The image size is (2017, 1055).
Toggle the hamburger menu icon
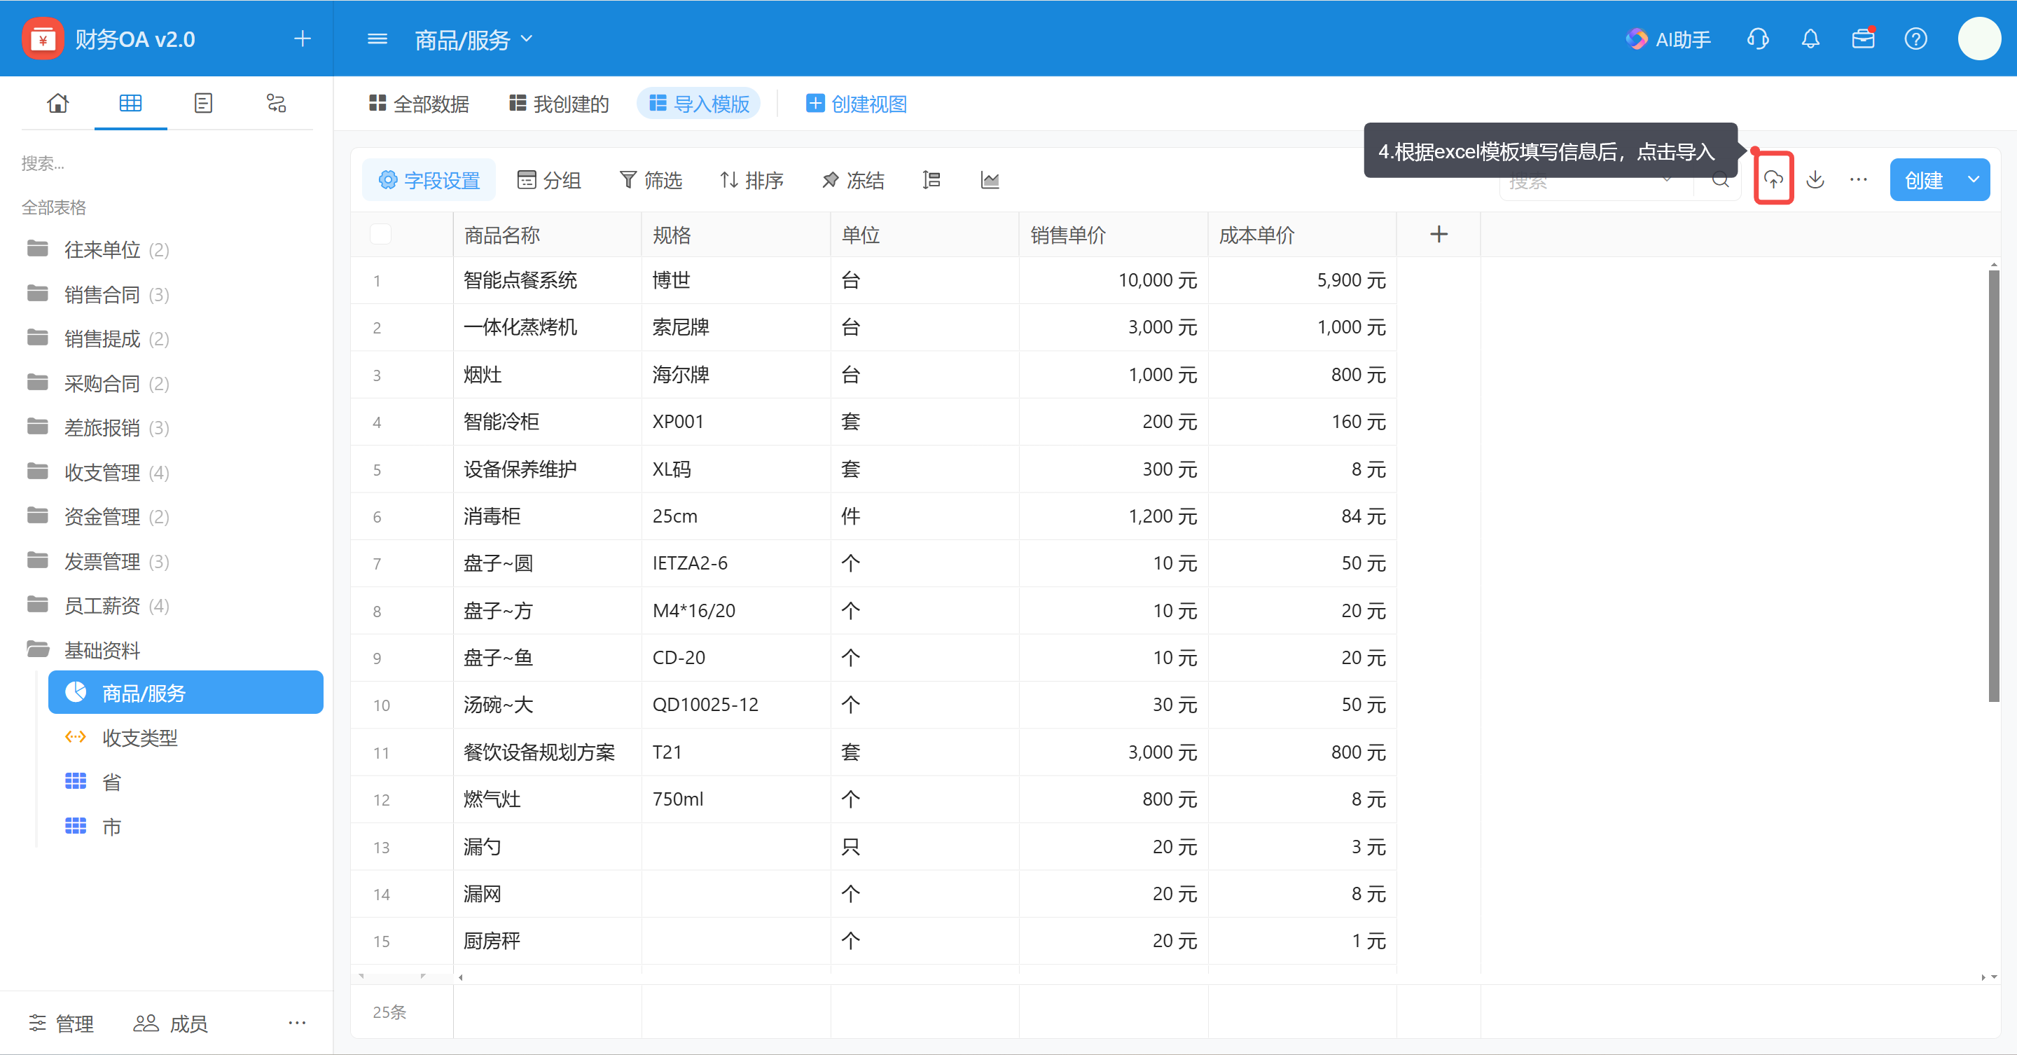tap(377, 39)
